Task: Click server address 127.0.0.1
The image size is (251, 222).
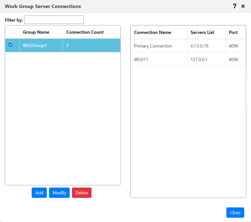Action: [199, 60]
